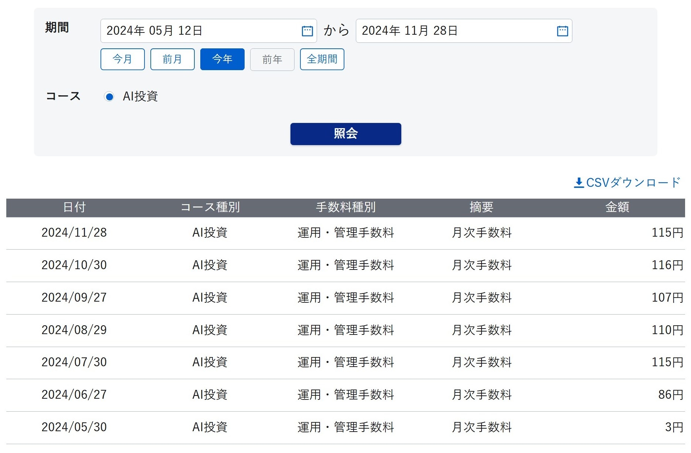Click the 手数料種別 column header
This screenshot has width=691, height=453.
[345, 207]
